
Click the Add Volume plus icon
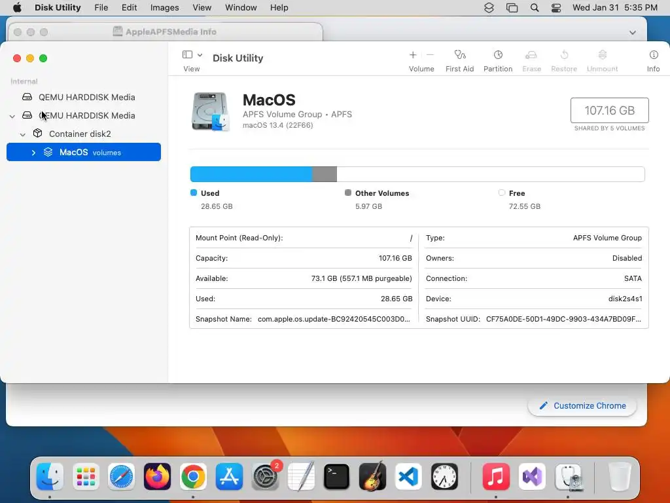tap(413, 55)
